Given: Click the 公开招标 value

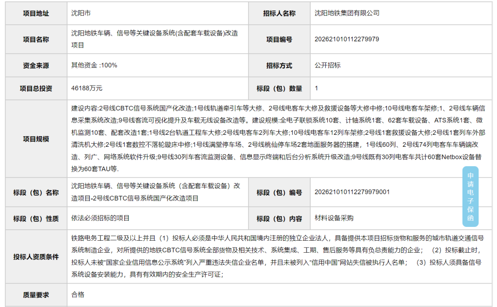Looking at the screenshot, I should [328, 65].
